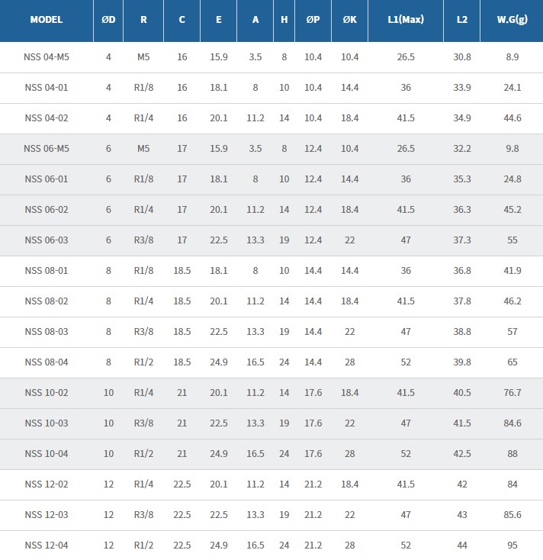Click L2 value 30.8 for NSS 04-M5
The height and width of the screenshot is (560, 543).
pos(462,57)
